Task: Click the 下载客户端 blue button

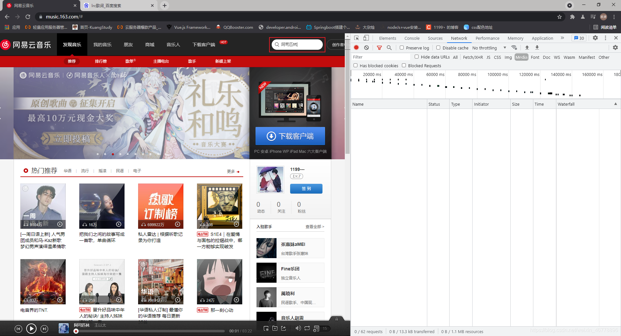Action: pyautogui.click(x=290, y=136)
